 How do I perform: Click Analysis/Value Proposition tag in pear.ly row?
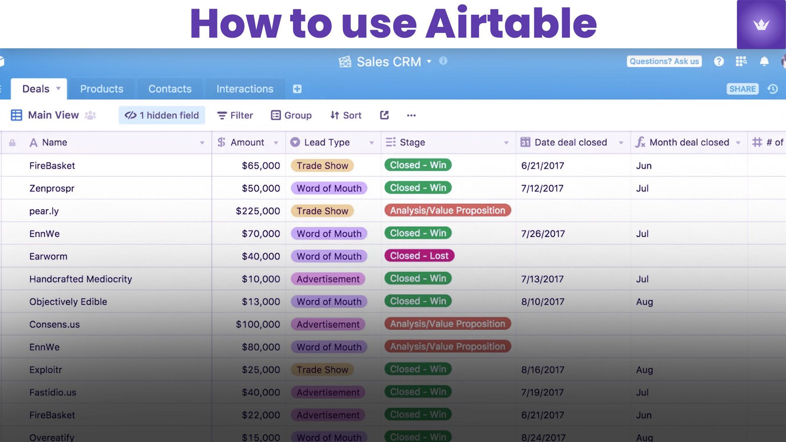[x=447, y=210]
